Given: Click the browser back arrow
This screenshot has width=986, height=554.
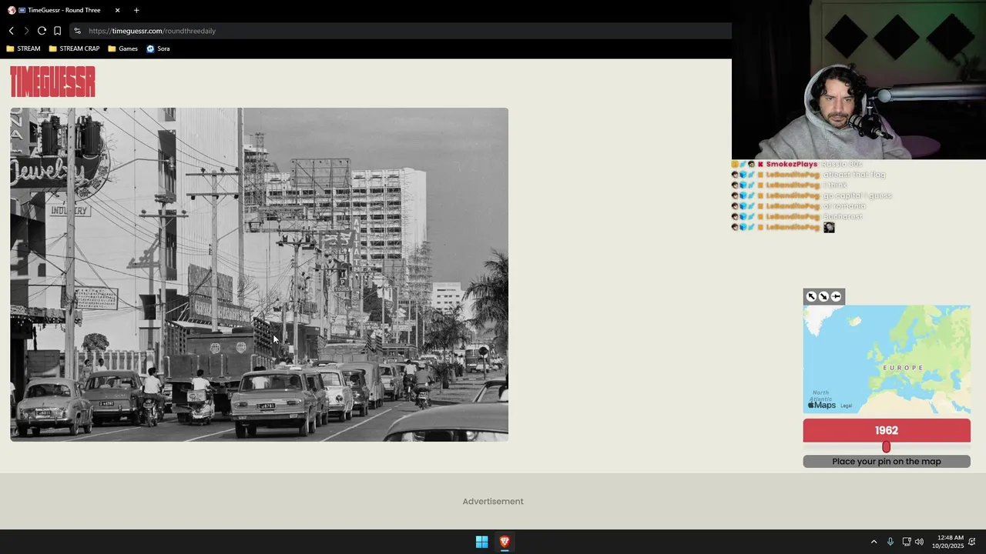Looking at the screenshot, I should 12,31.
